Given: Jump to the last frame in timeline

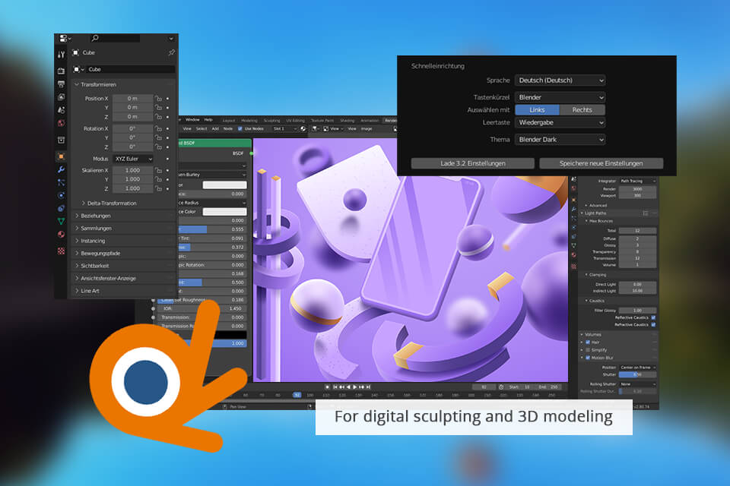Looking at the screenshot, I should pyautogui.click(x=368, y=387).
